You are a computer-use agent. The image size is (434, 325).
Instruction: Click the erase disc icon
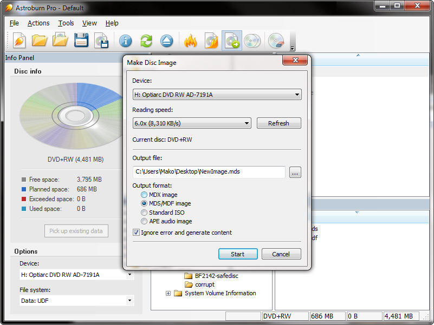[276, 41]
